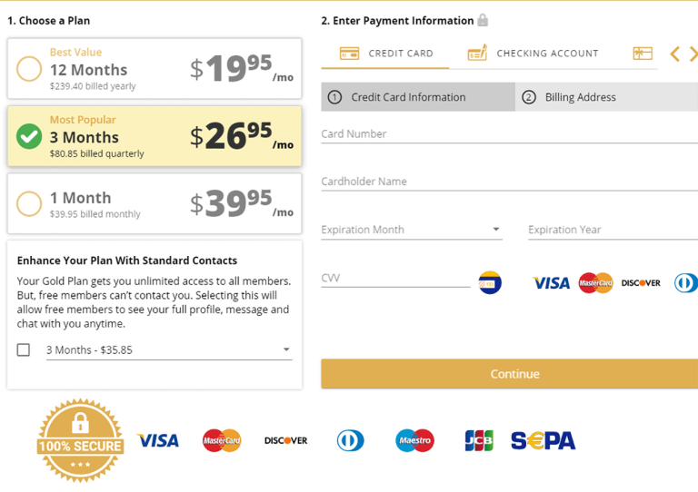Click the JCB logo at bottom
The height and width of the screenshot is (492, 698).
(x=479, y=441)
